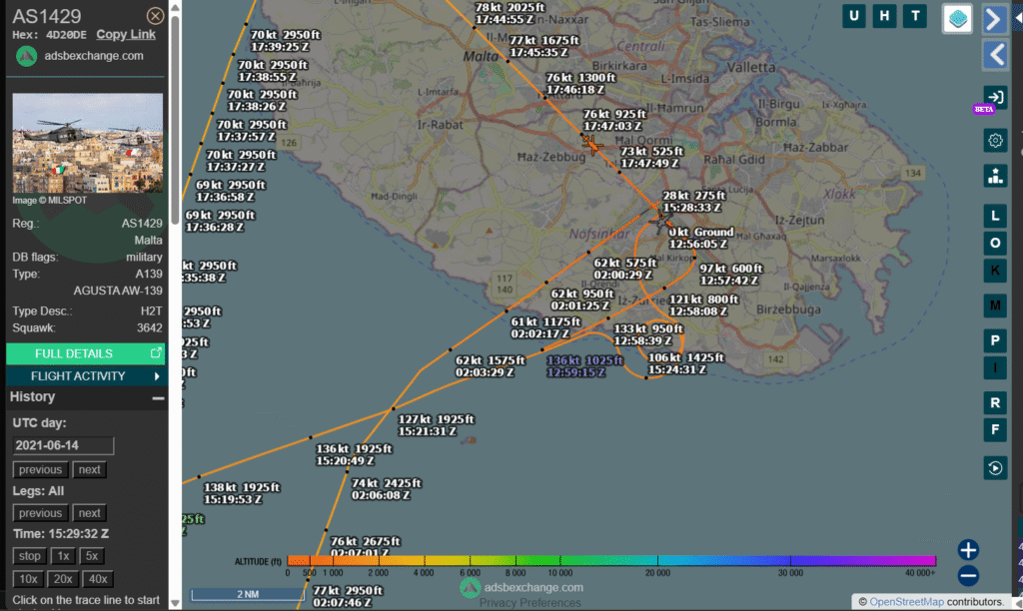Click the settings gear icon
1023x611 pixels.
click(995, 140)
